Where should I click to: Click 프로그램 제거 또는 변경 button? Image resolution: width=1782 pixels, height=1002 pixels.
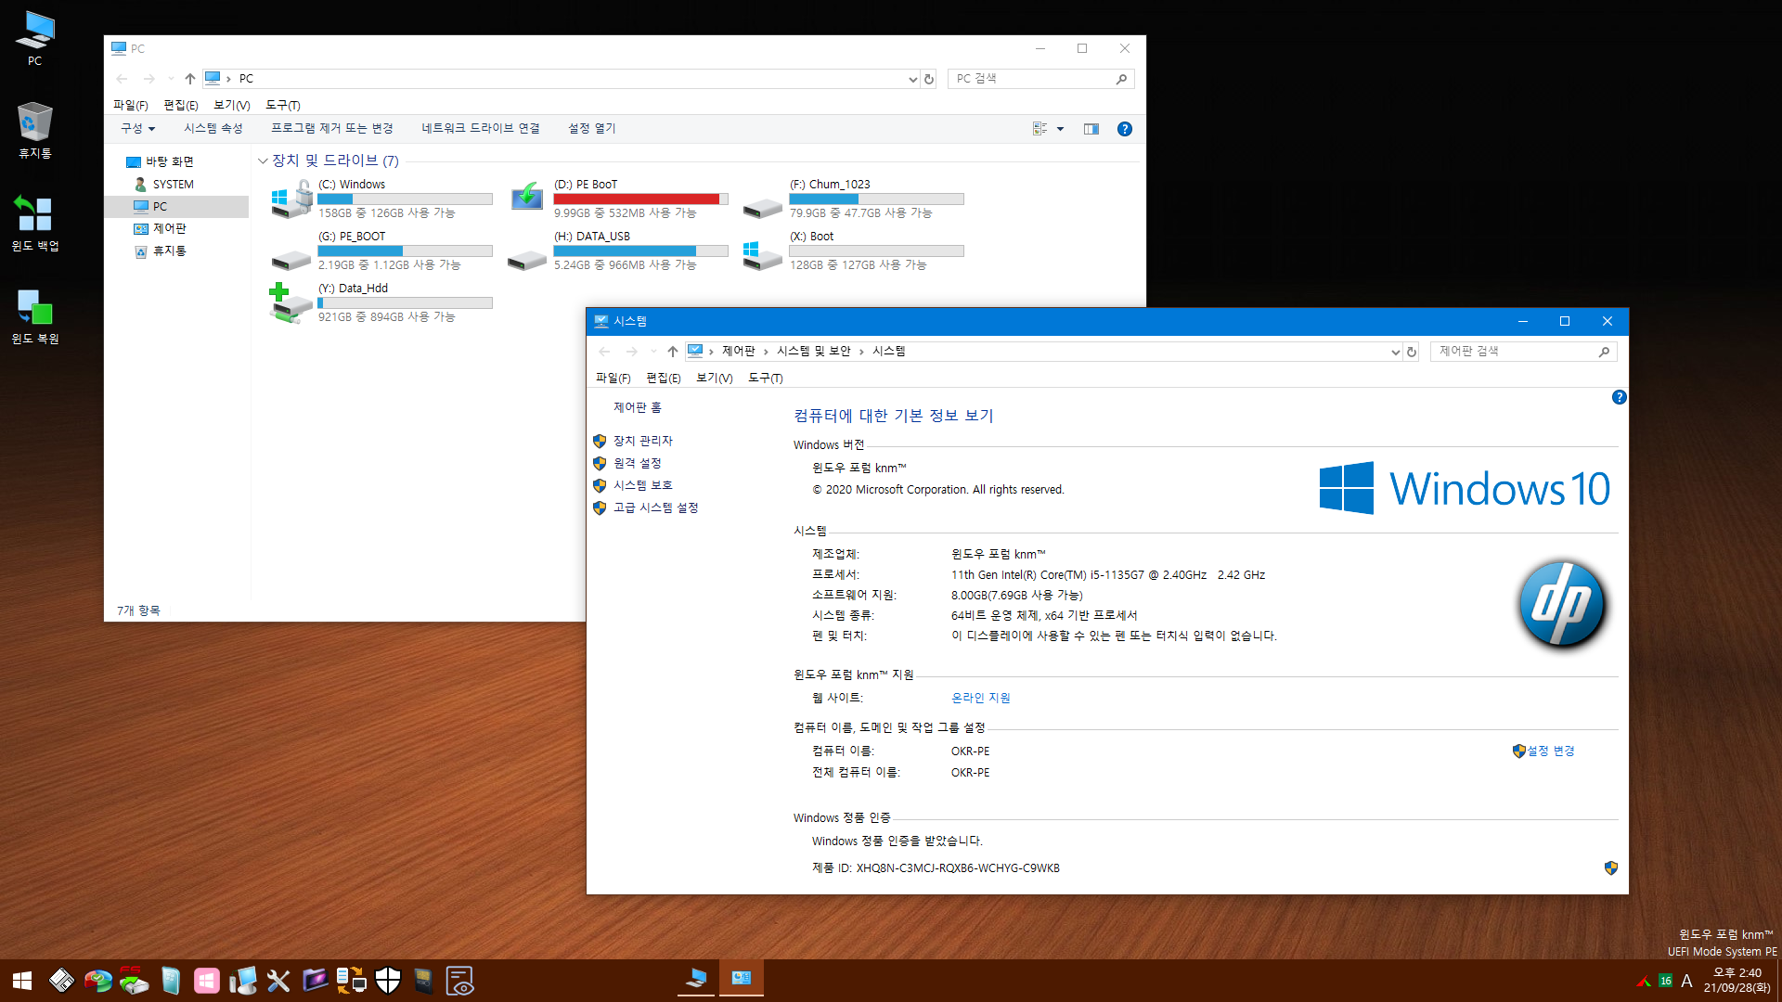click(331, 128)
